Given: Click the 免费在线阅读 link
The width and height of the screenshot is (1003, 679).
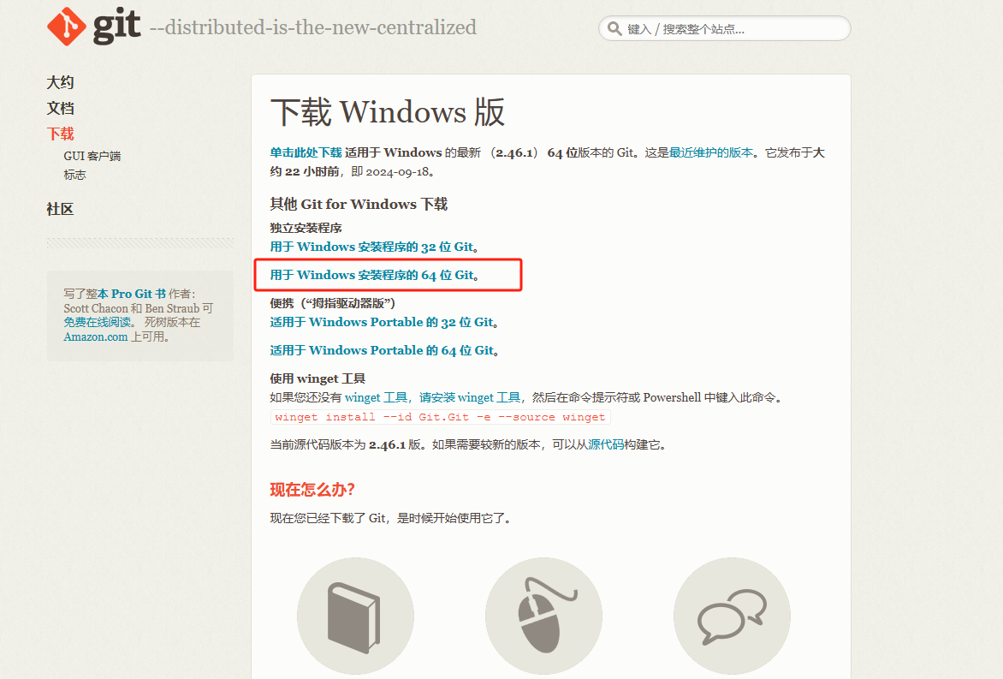Looking at the screenshot, I should pyautogui.click(x=98, y=322).
